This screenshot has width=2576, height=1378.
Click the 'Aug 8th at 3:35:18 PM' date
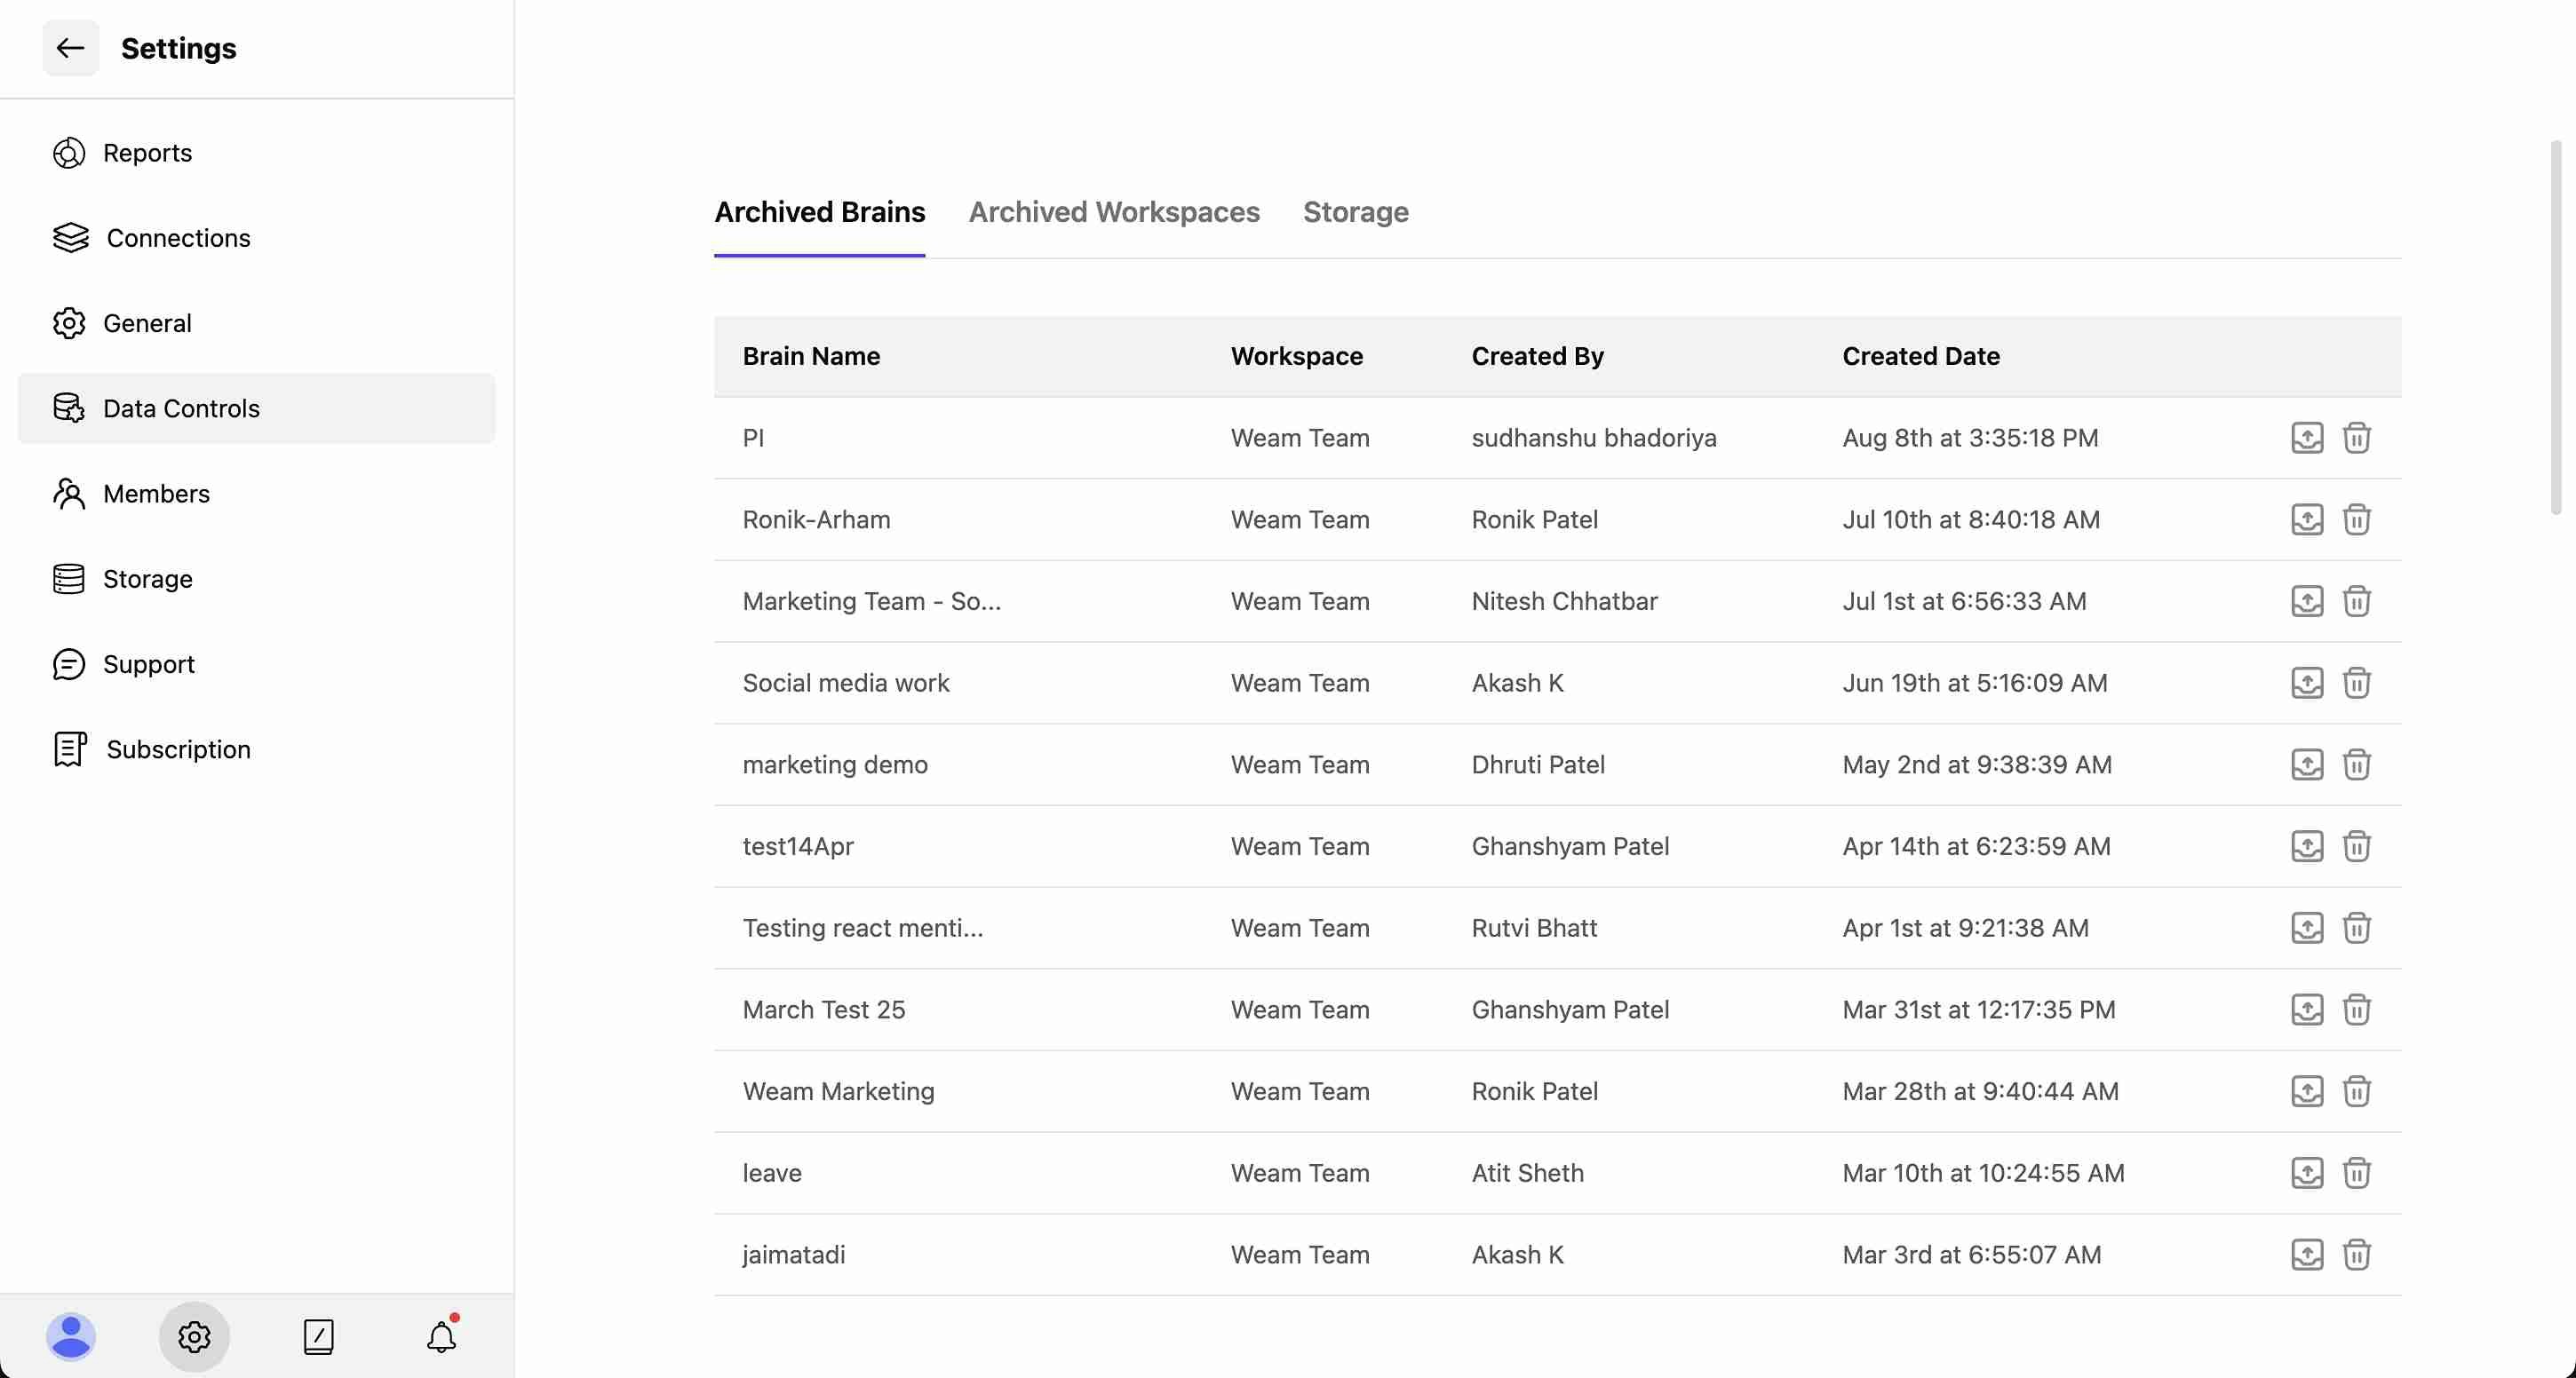pos(1970,438)
